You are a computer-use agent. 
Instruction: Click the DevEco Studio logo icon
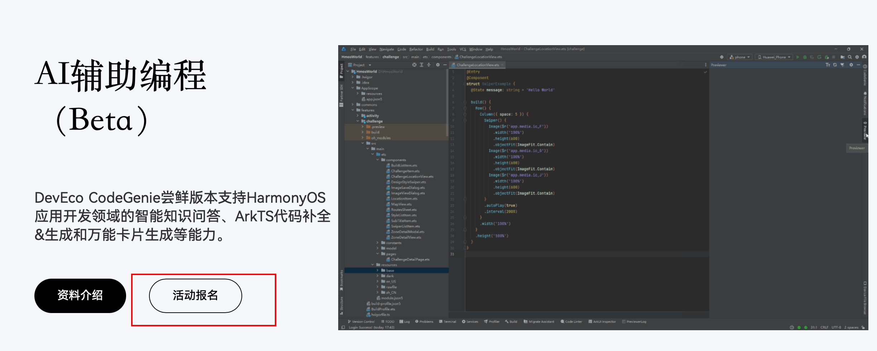pos(344,49)
